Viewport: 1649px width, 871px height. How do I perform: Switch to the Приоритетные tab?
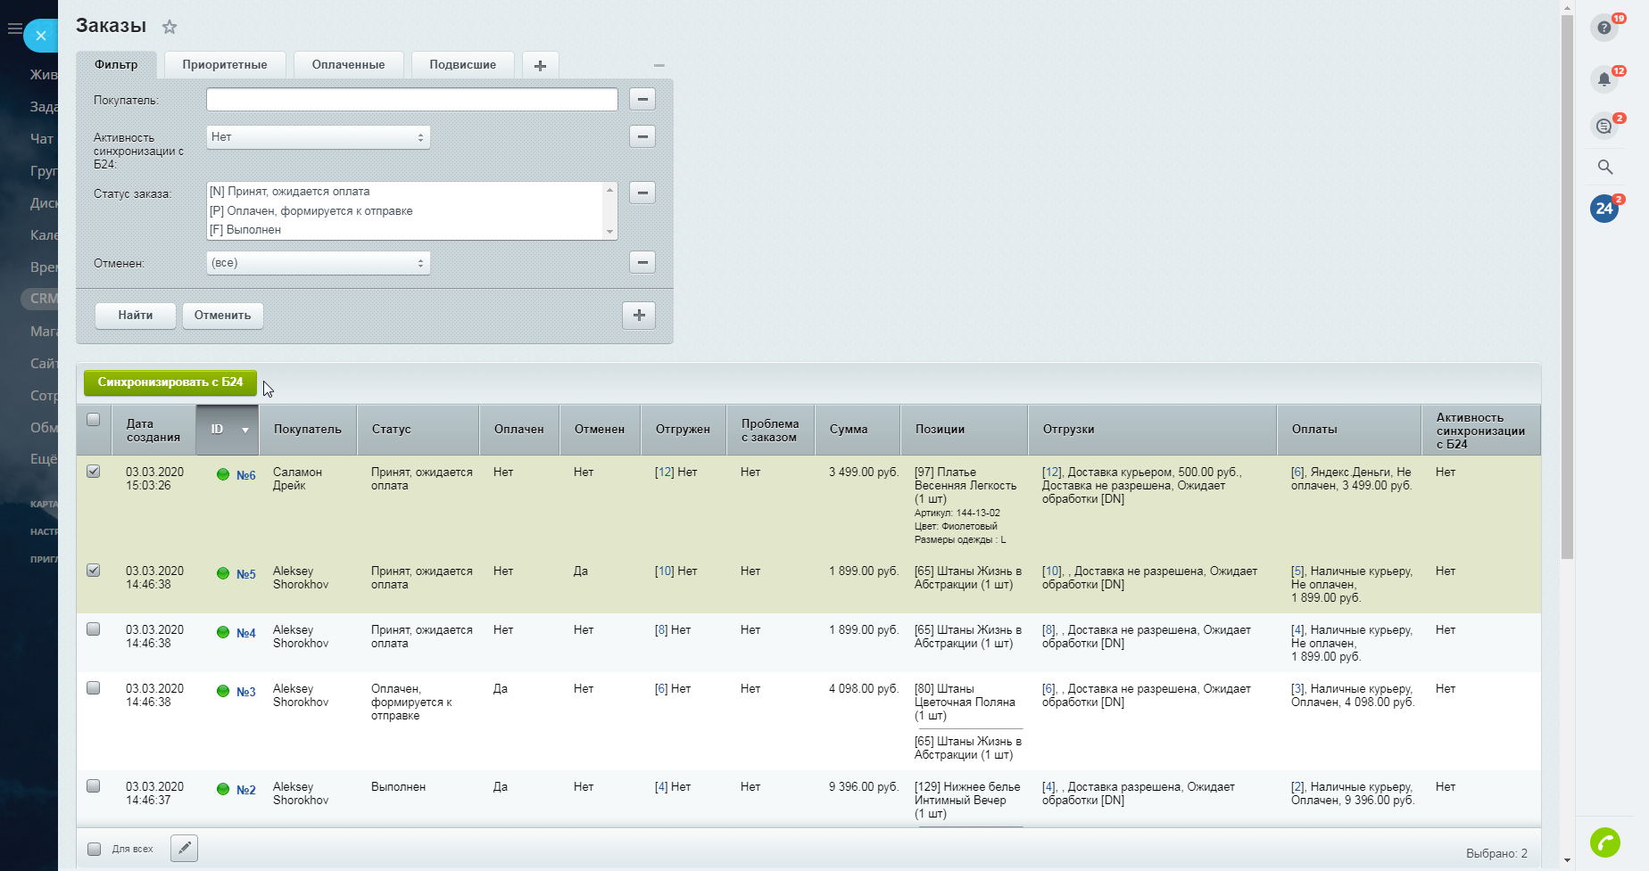click(225, 65)
